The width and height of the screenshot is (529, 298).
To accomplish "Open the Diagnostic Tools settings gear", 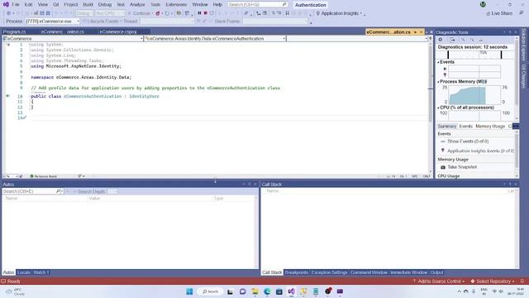I will click(x=441, y=40).
